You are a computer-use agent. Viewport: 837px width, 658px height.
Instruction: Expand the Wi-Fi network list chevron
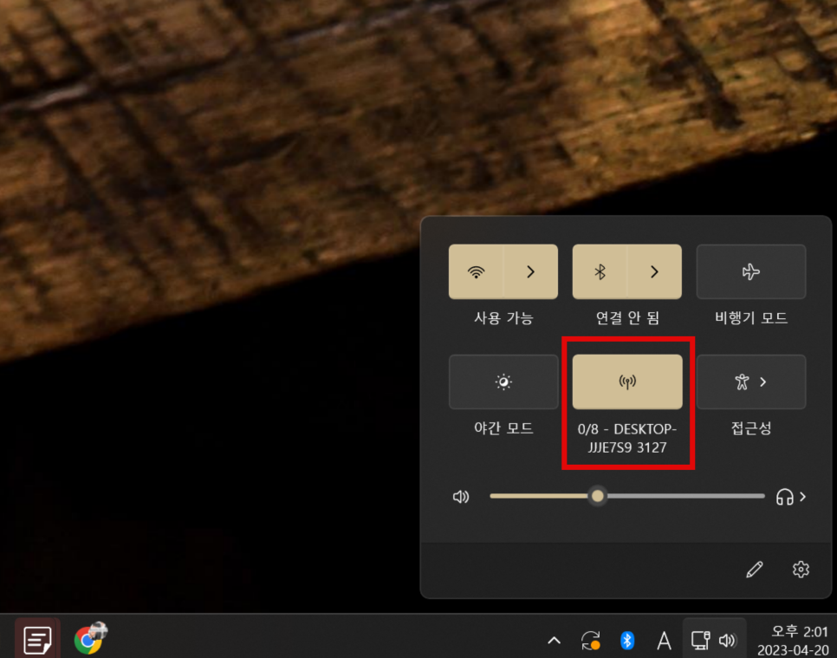[x=530, y=272]
